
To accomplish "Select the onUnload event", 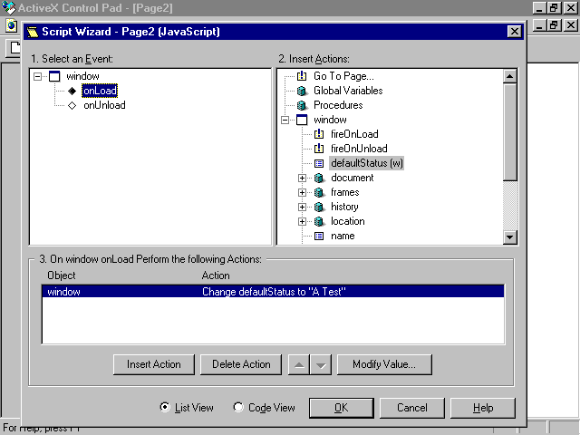I will (104, 105).
